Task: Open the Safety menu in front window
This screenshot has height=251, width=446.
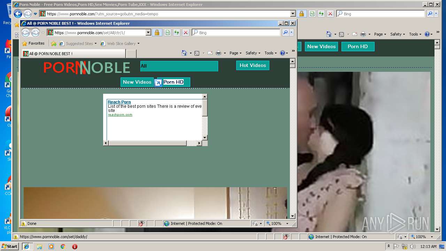Action: pyautogui.click(x=253, y=53)
